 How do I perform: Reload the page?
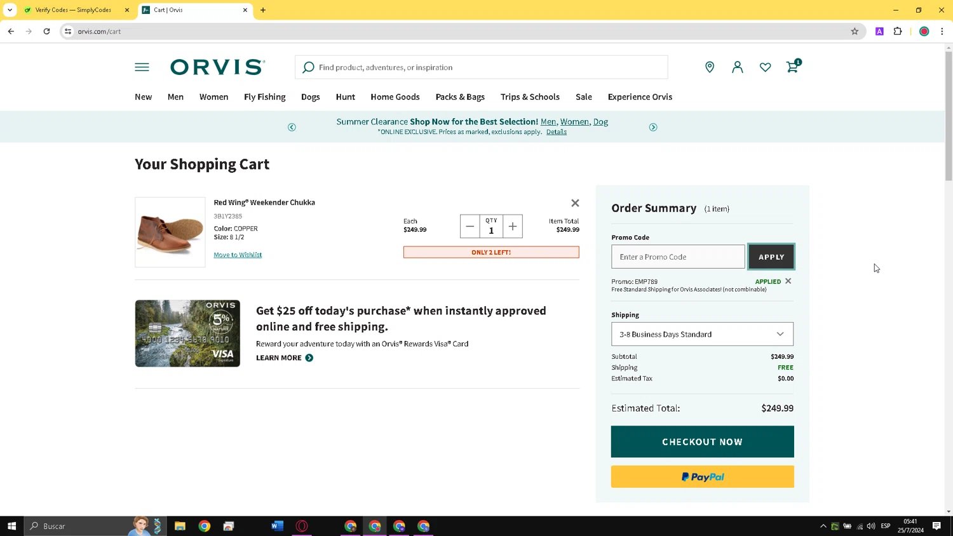click(x=46, y=31)
